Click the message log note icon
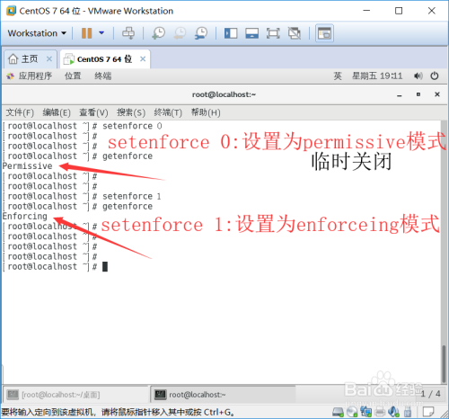 tap(428, 412)
